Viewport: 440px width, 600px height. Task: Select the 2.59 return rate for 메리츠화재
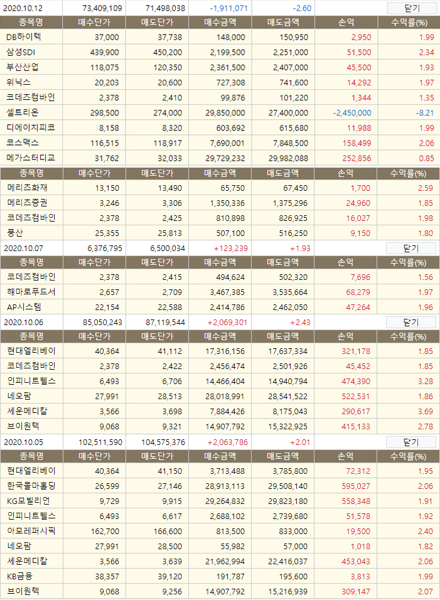pos(426,188)
